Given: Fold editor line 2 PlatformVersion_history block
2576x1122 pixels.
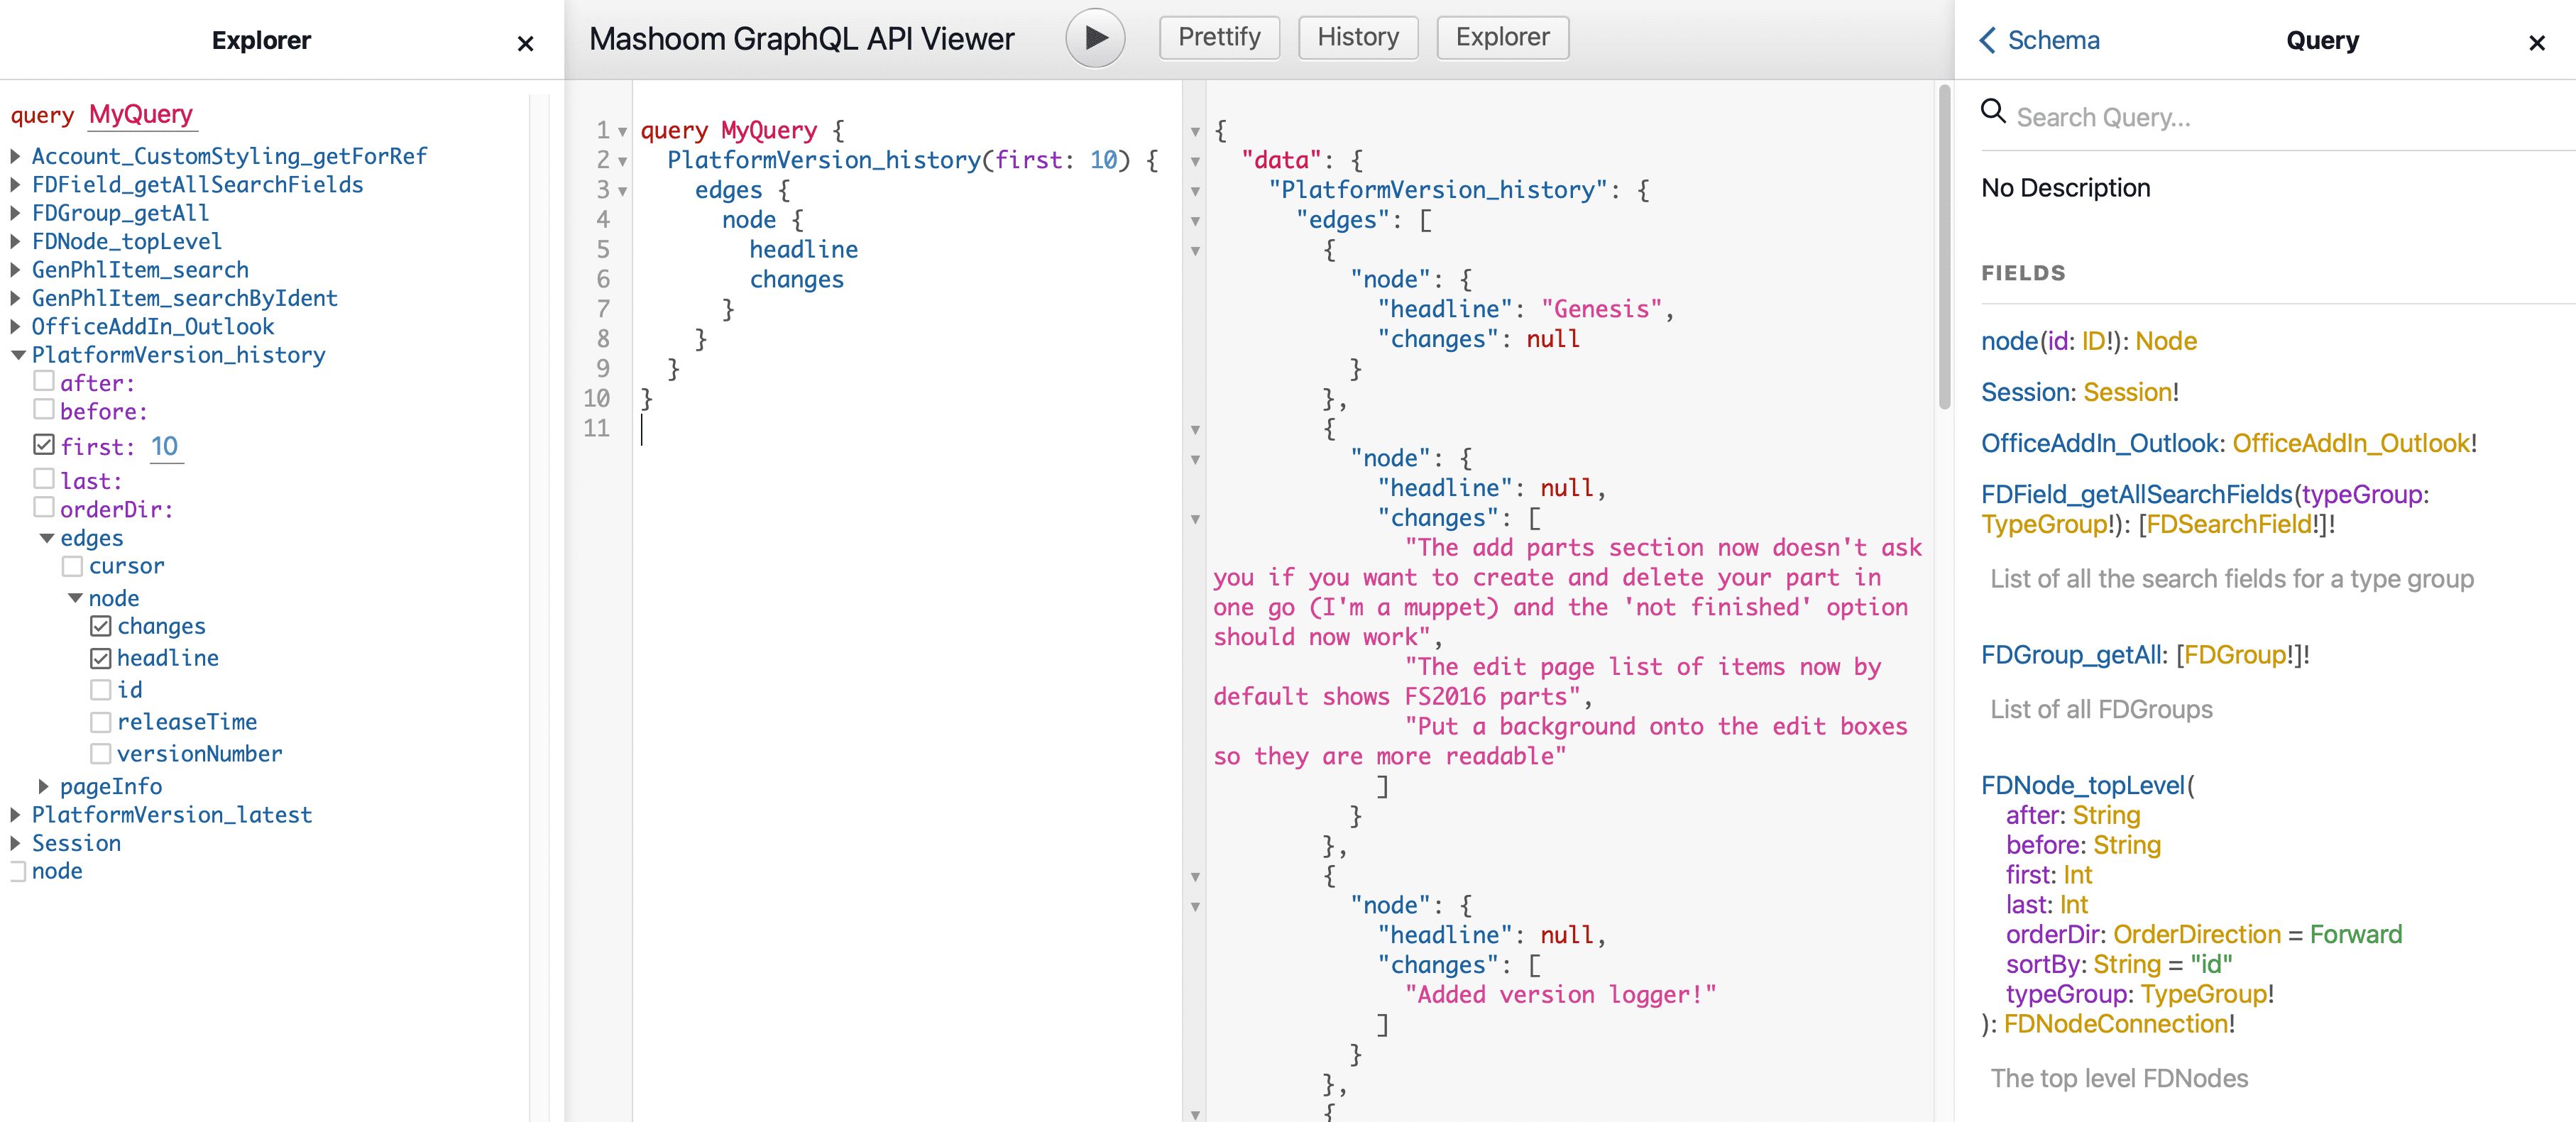Looking at the screenshot, I should pos(622,161).
